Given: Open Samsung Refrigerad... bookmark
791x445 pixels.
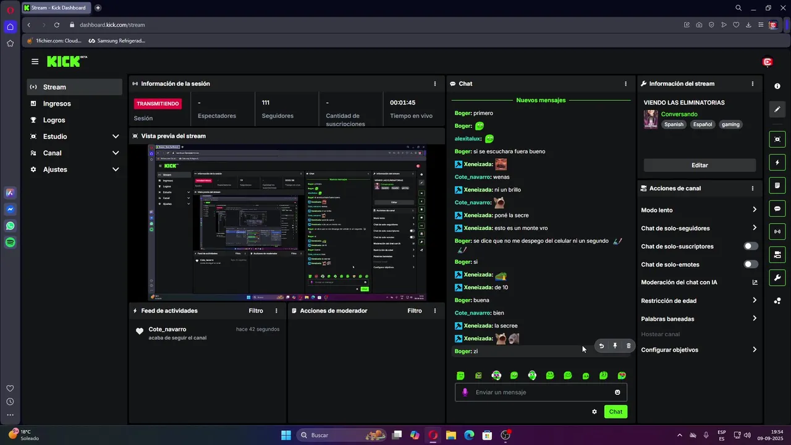Looking at the screenshot, I should pos(117,41).
